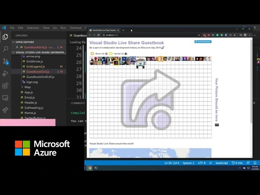Viewport: 260px width, 195px height.
Task: Collapse the Open Editors section
Action: [13, 42]
